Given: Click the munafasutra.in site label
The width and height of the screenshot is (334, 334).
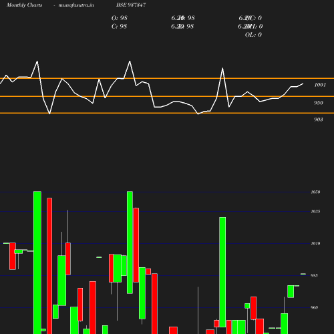Looking at the screenshot, I should 76,5.
